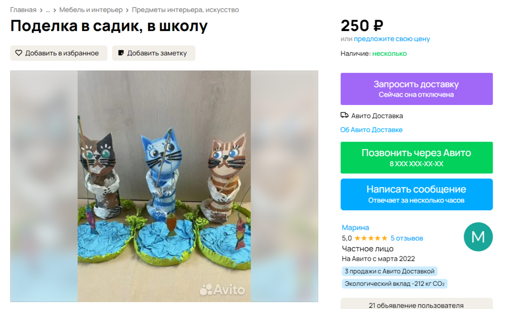Click the note icon beside Добавить заметку
The height and width of the screenshot is (309, 509).
121,53
